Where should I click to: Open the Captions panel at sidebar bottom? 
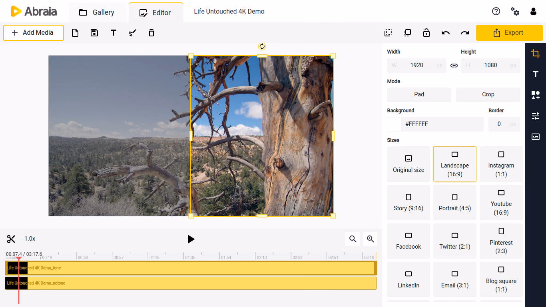pos(535,136)
